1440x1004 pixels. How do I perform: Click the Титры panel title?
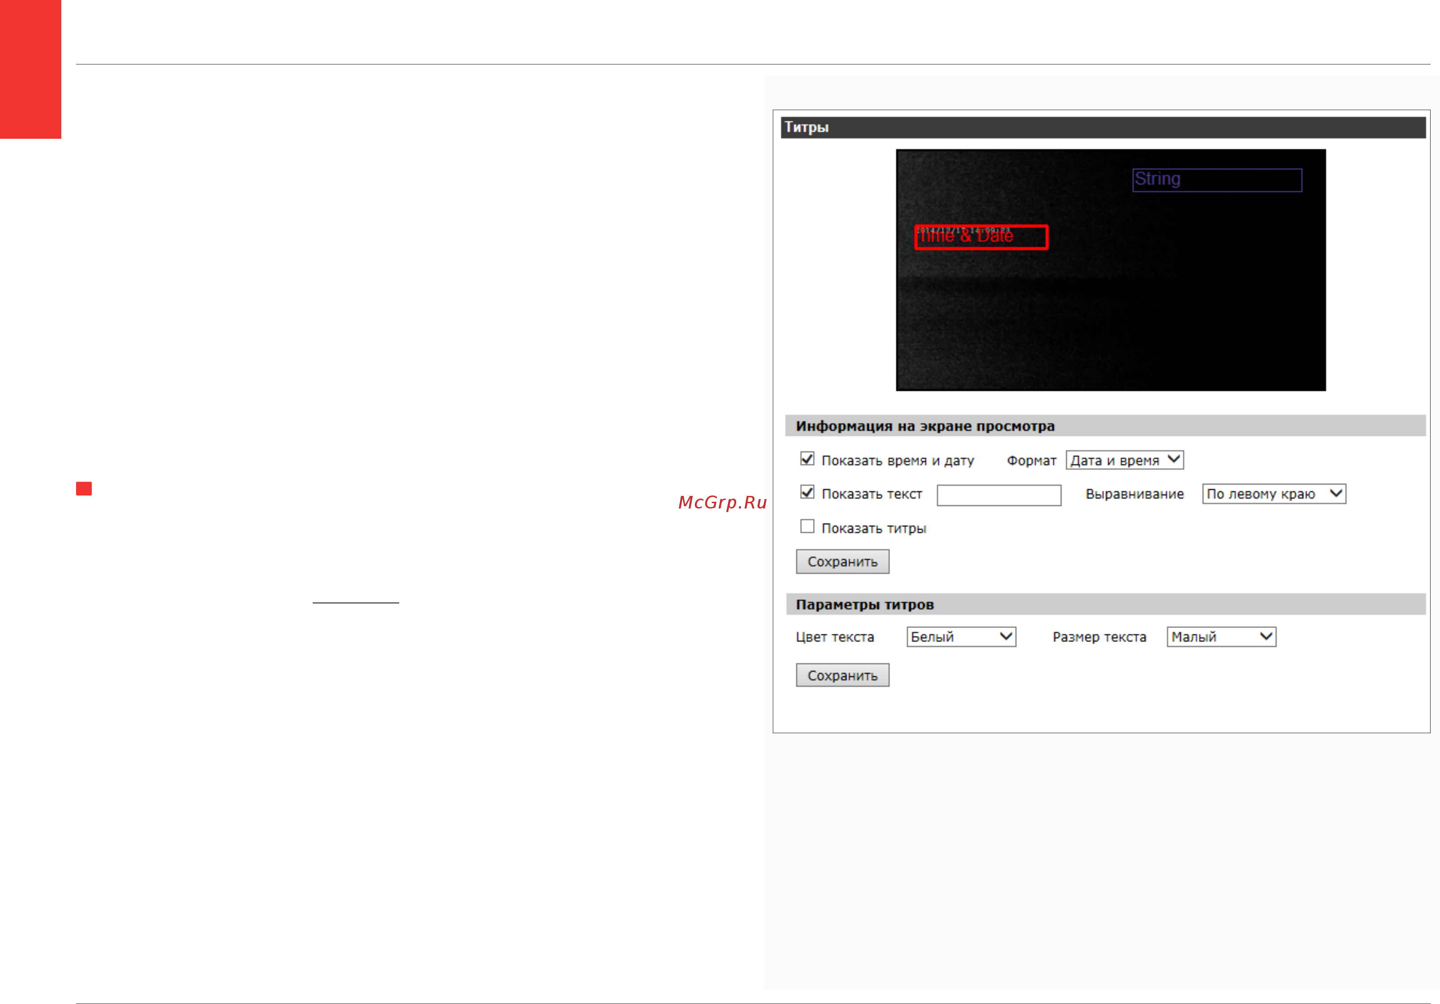pyautogui.click(x=806, y=127)
